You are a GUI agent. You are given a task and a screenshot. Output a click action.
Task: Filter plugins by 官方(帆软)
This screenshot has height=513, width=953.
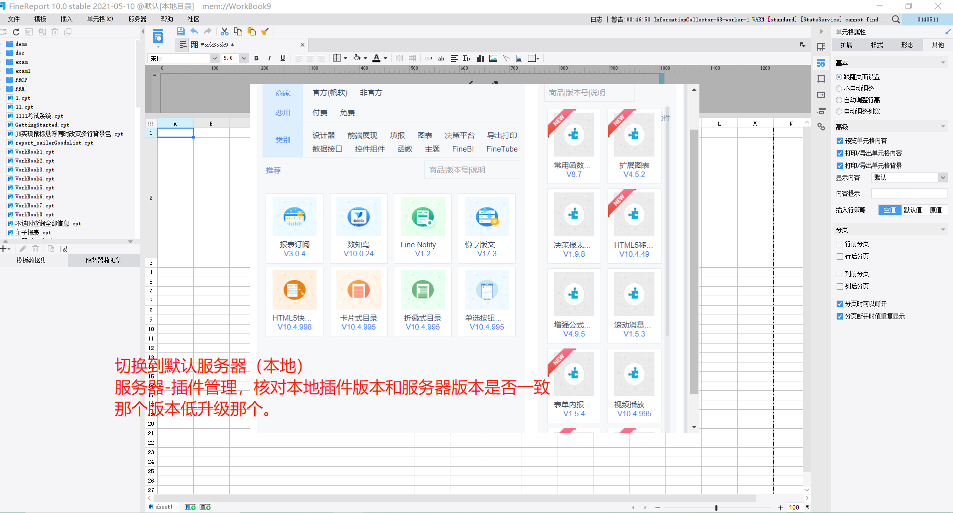click(330, 93)
